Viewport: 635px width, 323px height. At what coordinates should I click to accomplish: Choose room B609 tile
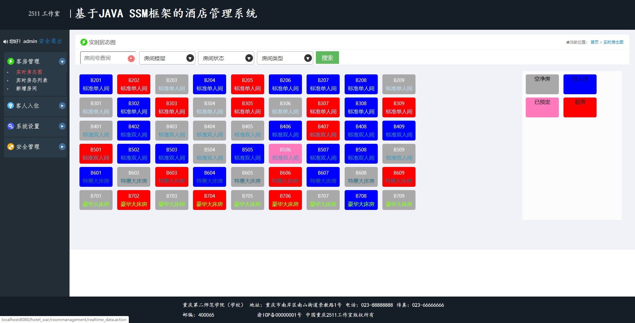coord(399,177)
